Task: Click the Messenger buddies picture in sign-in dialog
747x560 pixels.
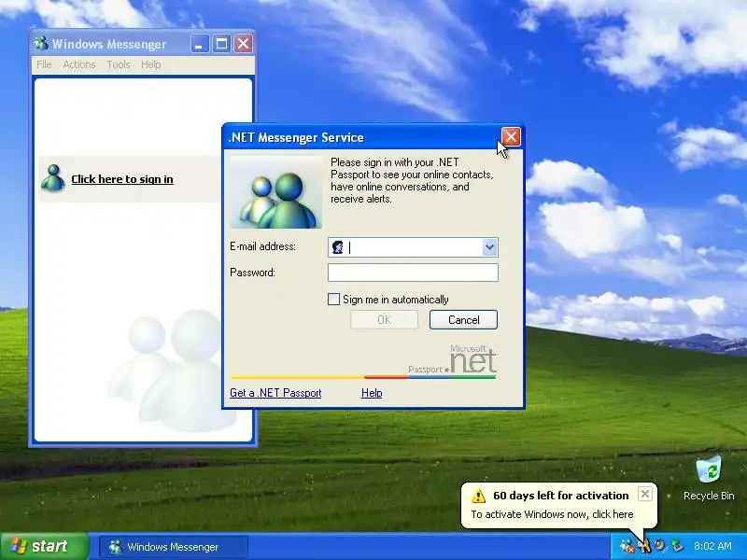Action: point(275,192)
